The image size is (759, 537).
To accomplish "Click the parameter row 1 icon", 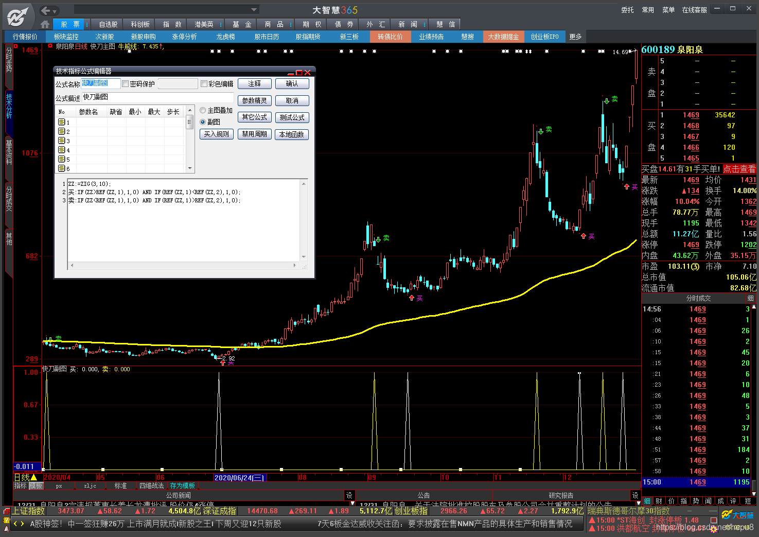I will (x=62, y=122).
